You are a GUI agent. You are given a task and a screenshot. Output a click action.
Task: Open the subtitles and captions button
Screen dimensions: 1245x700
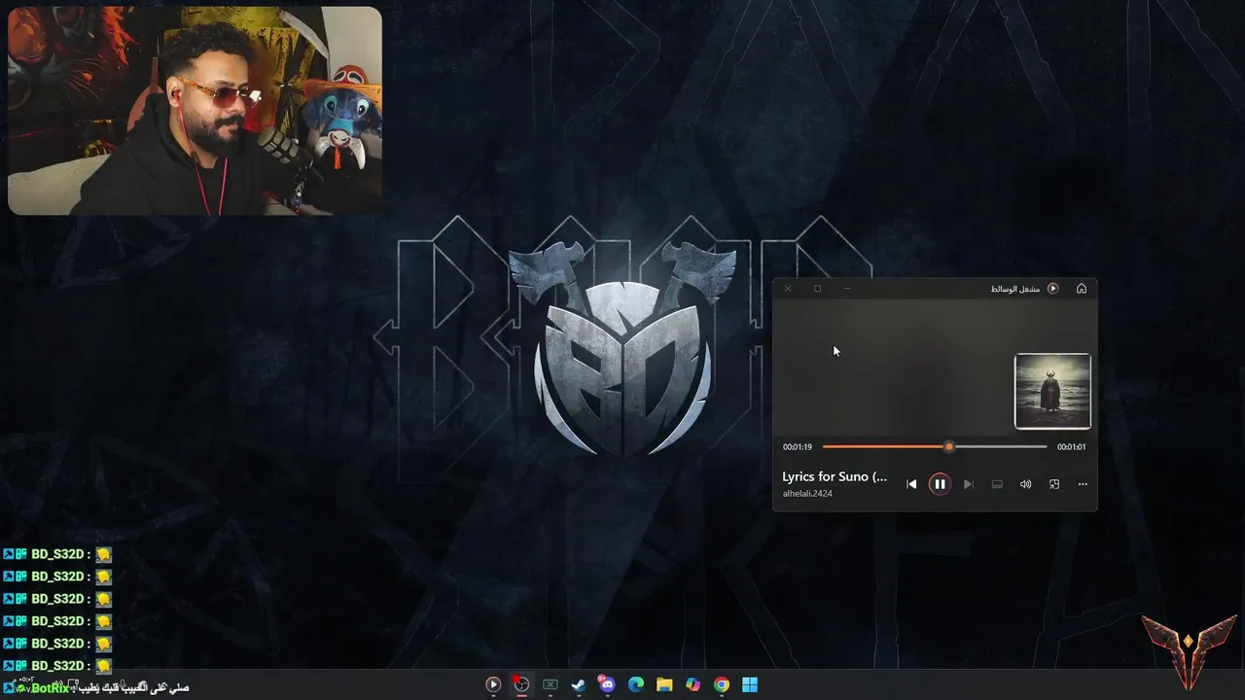click(x=997, y=484)
